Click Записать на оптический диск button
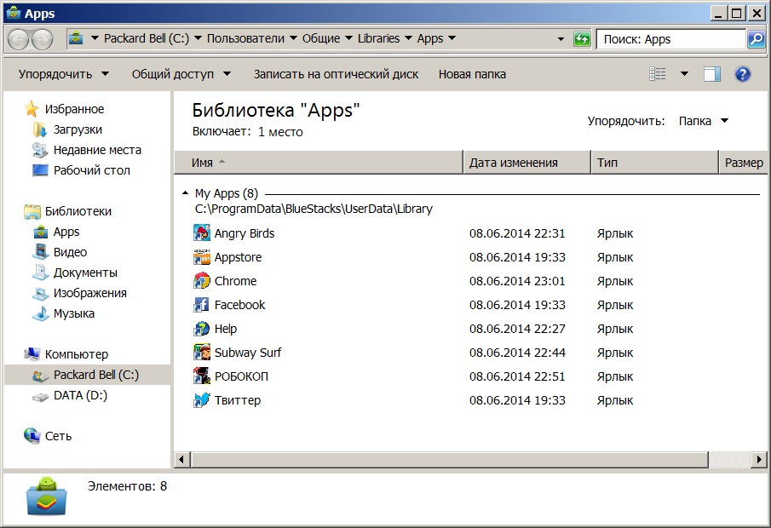This screenshot has width=771, height=528. coord(336,74)
